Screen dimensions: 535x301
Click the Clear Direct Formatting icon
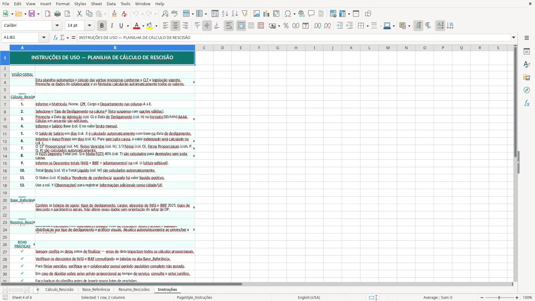point(124,14)
